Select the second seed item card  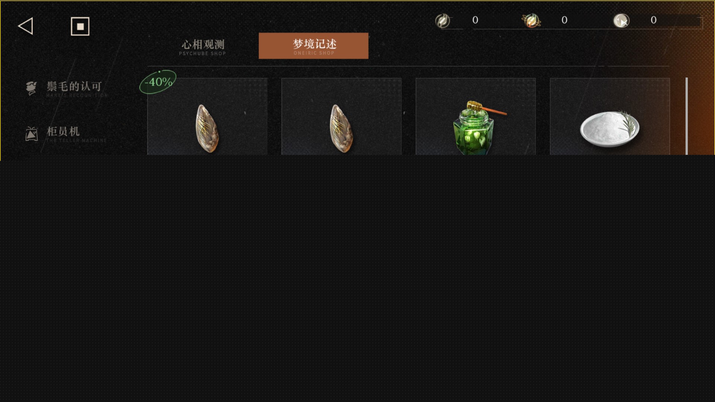coord(341,116)
